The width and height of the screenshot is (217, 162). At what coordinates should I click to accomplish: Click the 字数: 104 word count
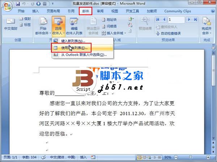click(29, 157)
